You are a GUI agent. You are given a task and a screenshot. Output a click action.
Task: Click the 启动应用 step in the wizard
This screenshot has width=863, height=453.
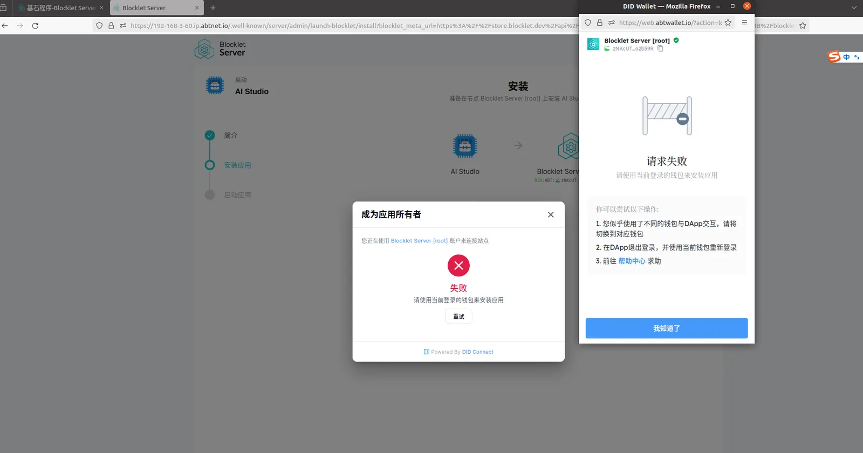pos(238,195)
